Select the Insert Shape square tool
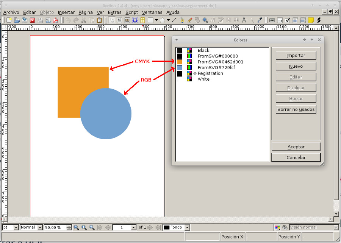341x243 pixels. [x=150, y=20]
